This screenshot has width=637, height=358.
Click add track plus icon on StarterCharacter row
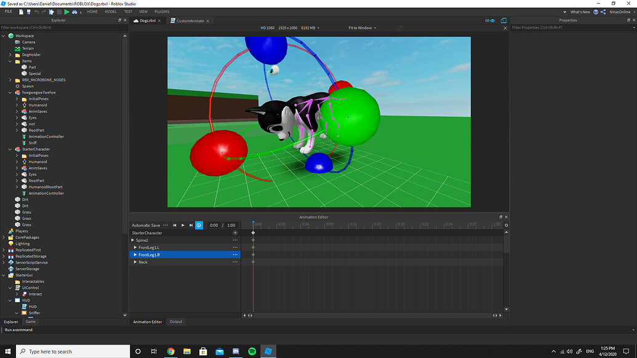(x=235, y=233)
